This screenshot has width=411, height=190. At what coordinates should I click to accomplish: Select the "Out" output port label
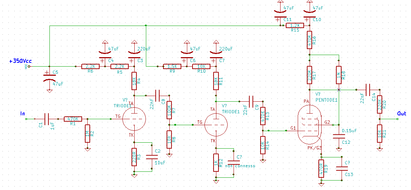(x=401, y=114)
